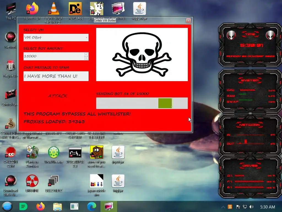Open the Select VM dropdown
The width and height of the screenshot is (282, 212).
click(56, 38)
